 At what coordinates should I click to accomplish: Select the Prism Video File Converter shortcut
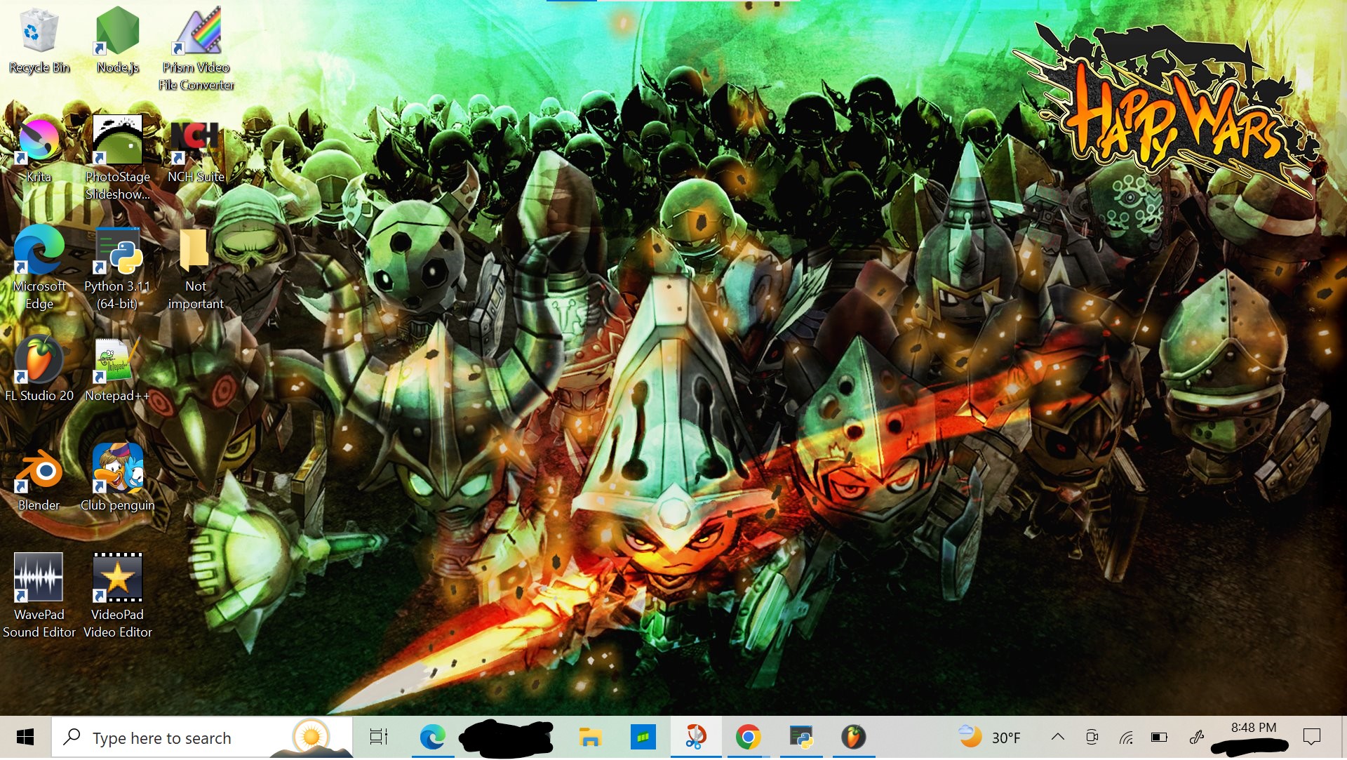(x=196, y=32)
